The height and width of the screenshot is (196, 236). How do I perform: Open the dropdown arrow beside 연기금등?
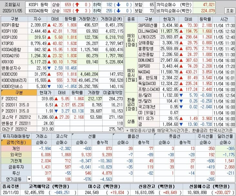(x=29, y=179)
